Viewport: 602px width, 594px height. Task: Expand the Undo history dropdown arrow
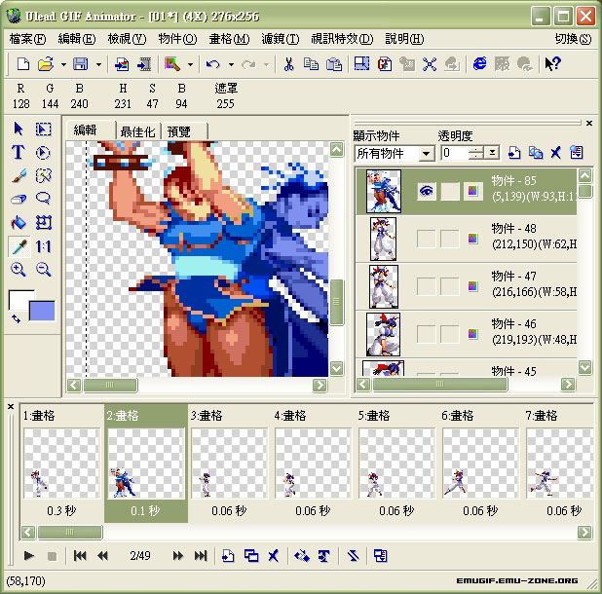pyautogui.click(x=231, y=64)
